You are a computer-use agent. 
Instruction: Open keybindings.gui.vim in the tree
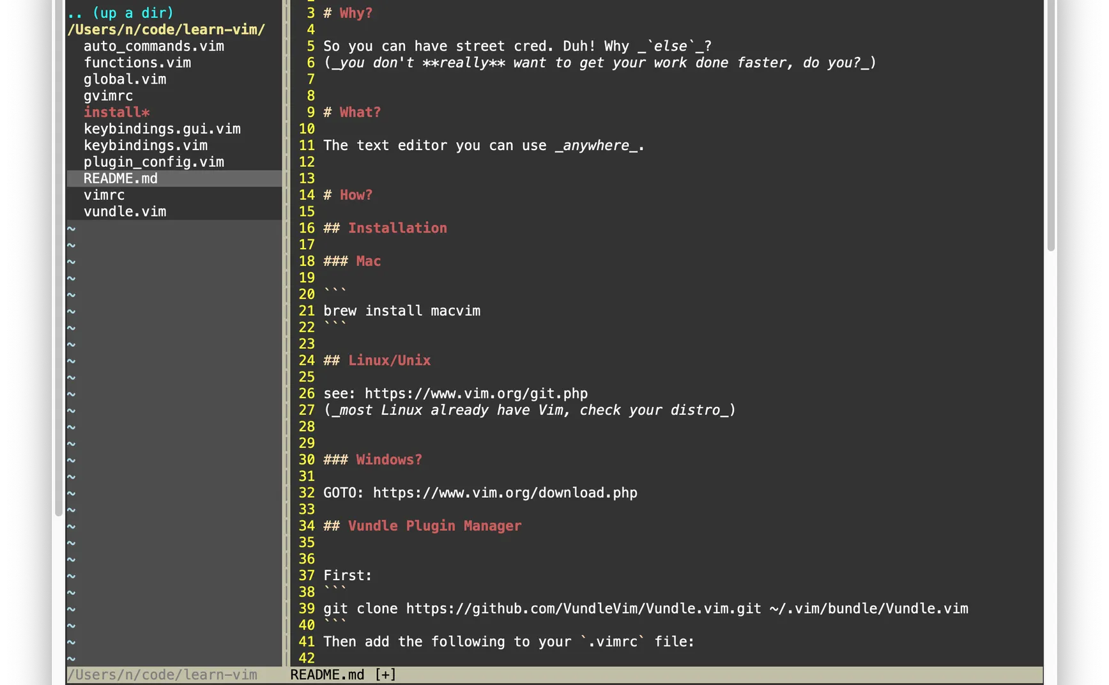(x=162, y=129)
